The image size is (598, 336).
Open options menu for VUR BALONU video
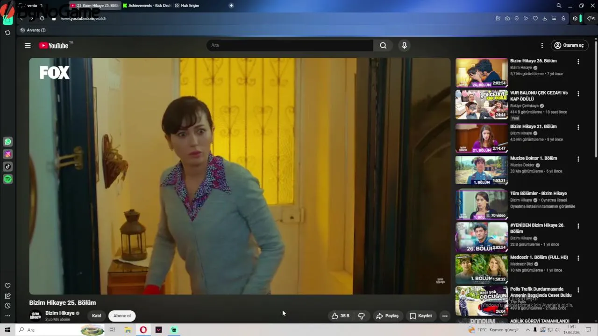pos(578,94)
